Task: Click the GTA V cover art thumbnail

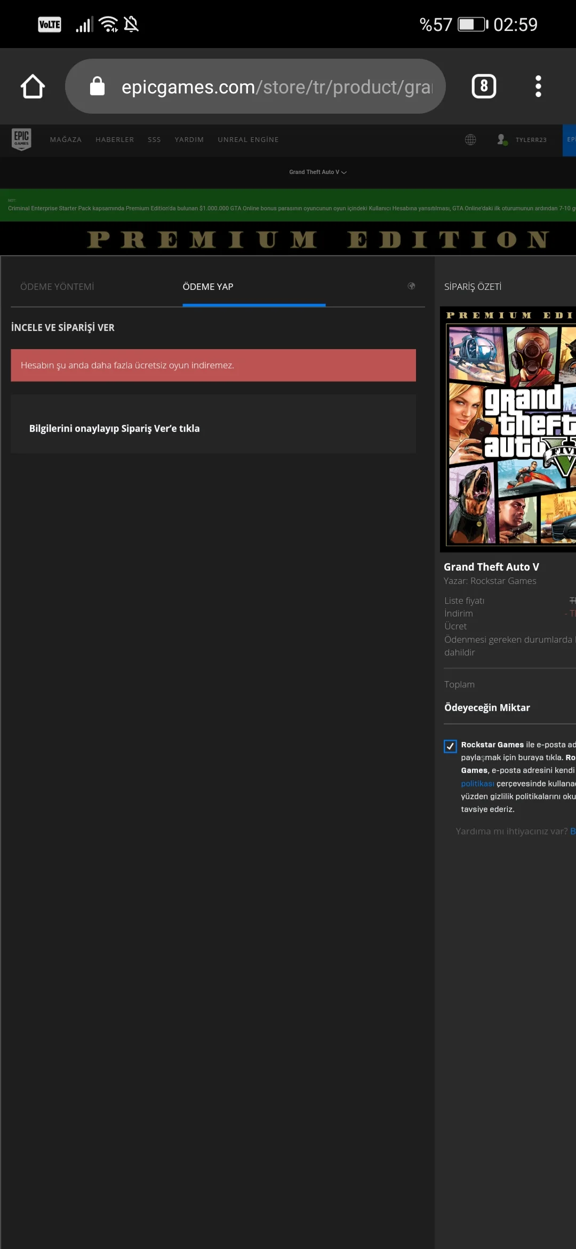Action: click(508, 429)
